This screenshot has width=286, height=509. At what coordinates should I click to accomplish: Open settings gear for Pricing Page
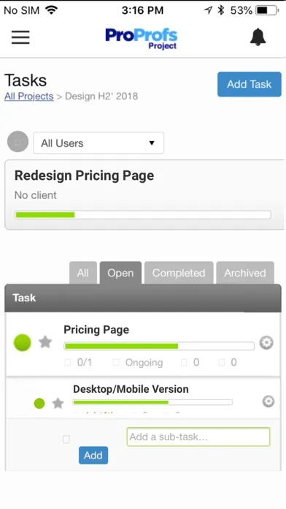[x=266, y=342]
